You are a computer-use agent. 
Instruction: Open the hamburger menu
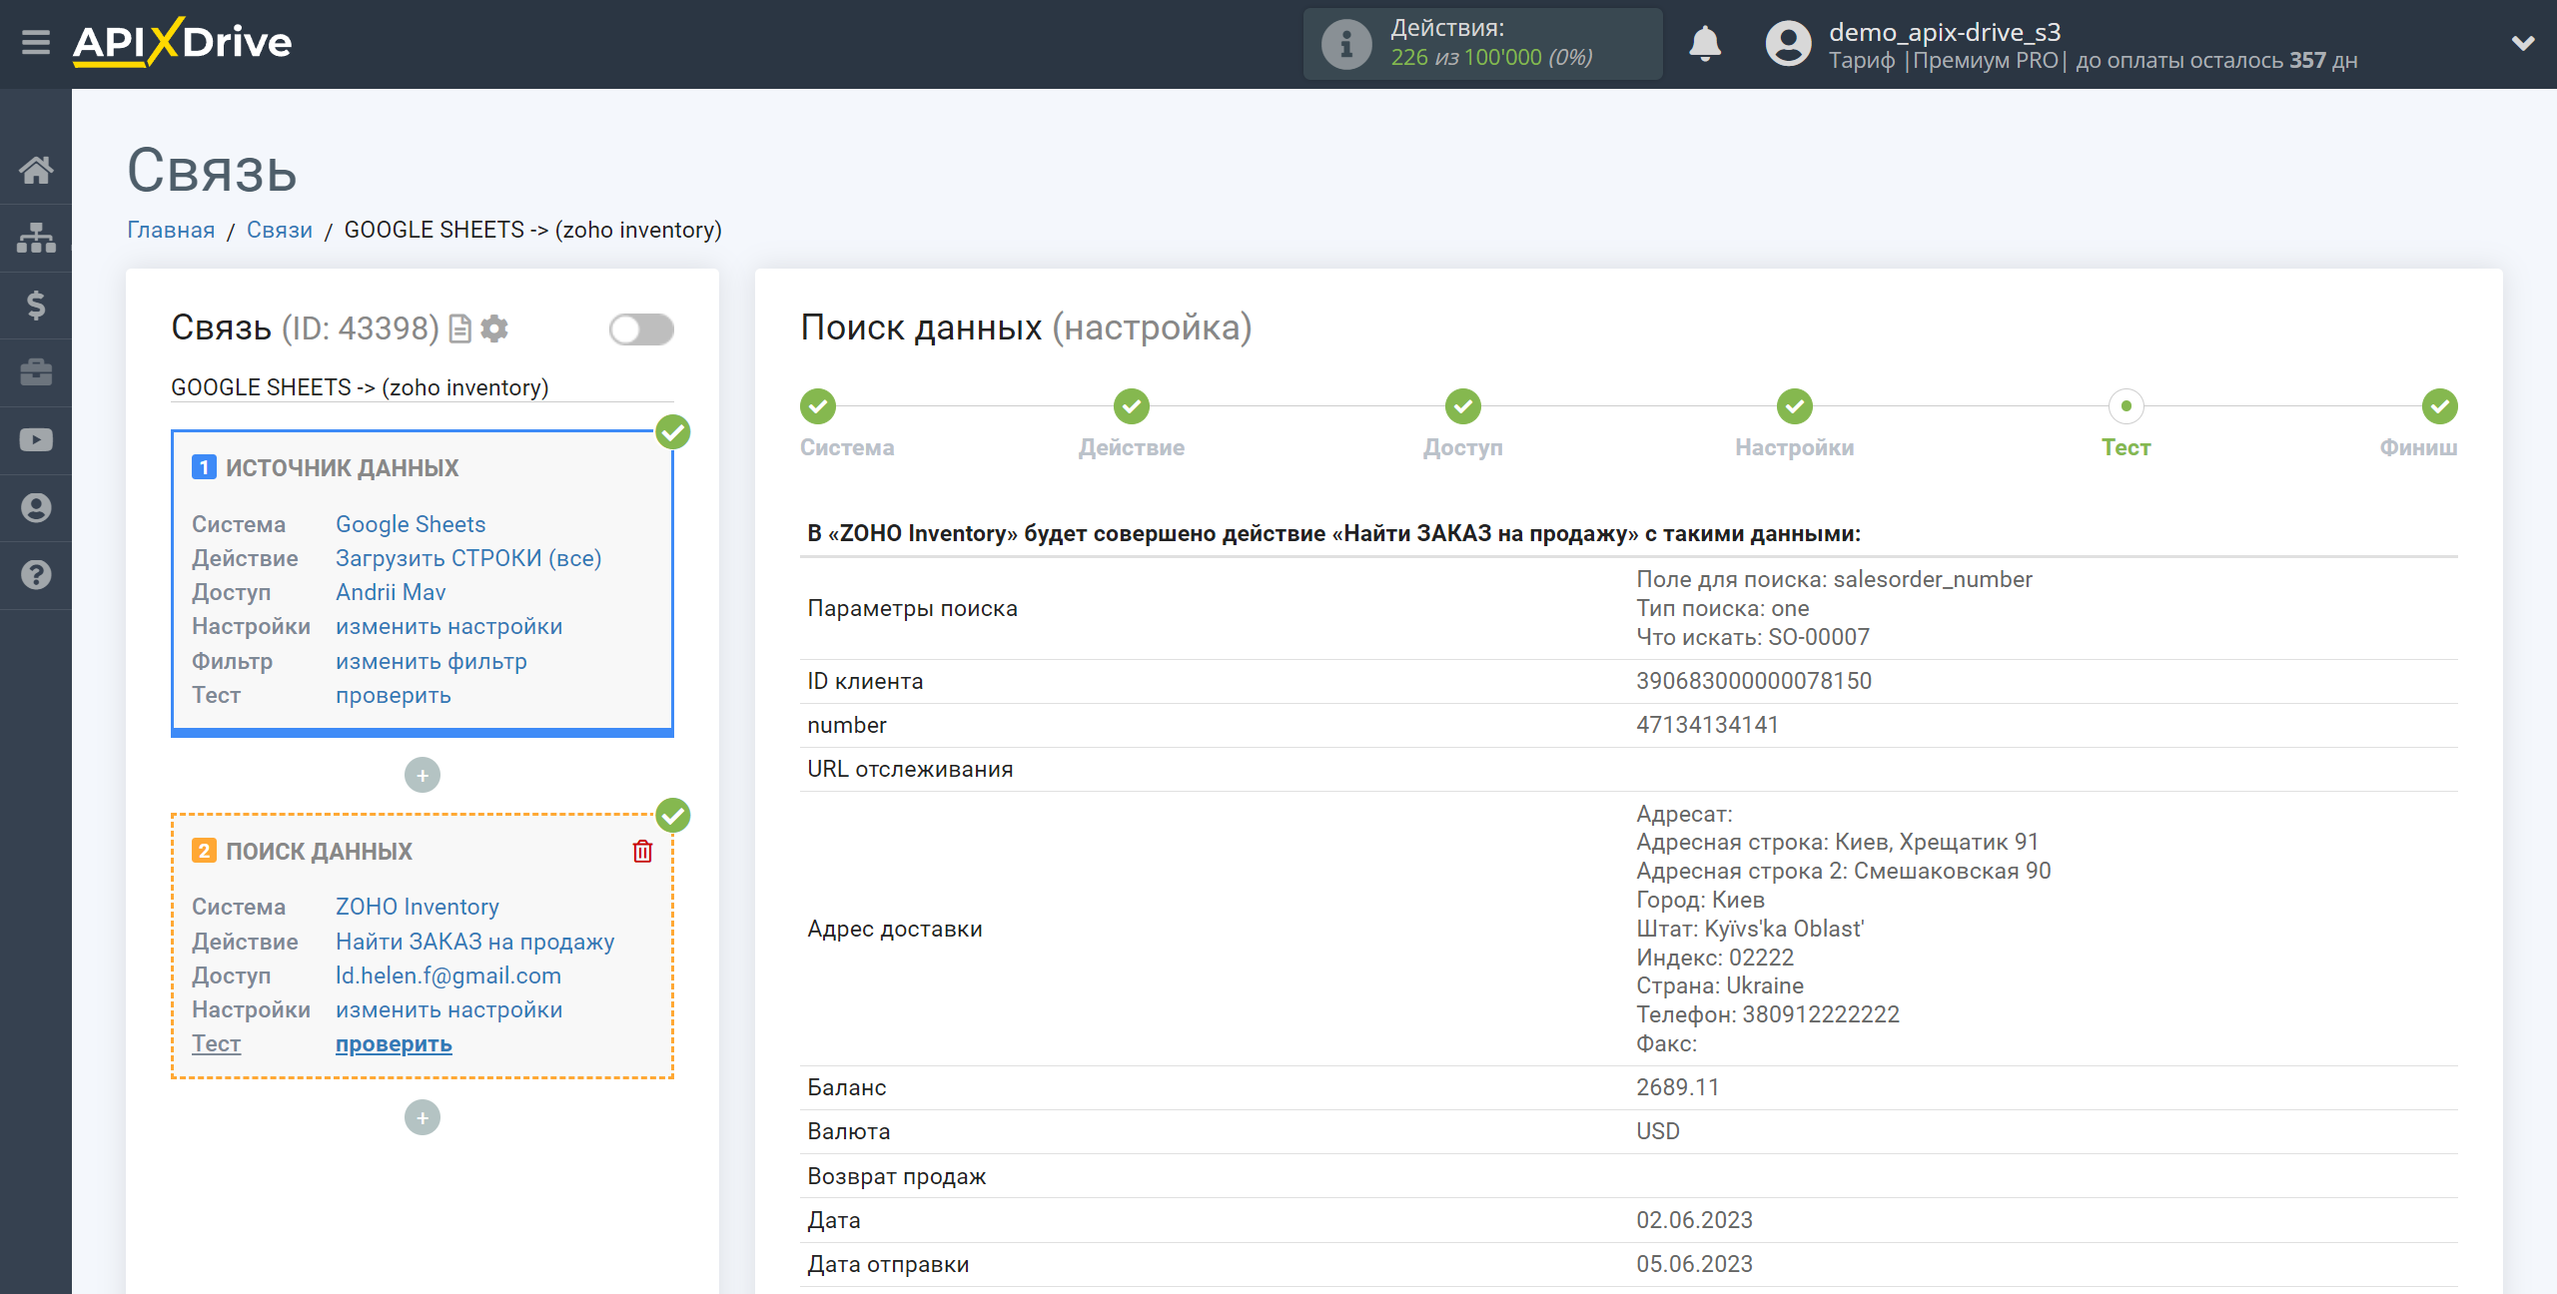point(36,43)
